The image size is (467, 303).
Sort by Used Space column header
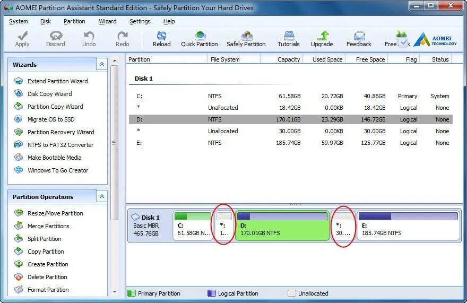click(324, 59)
